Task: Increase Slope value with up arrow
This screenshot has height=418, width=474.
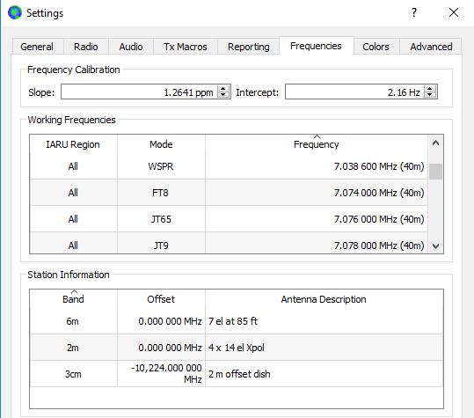Action: tap(223, 89)
